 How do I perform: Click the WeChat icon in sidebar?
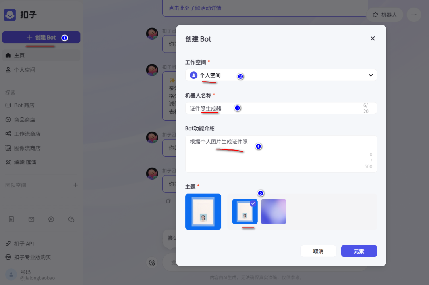point(71,219)
